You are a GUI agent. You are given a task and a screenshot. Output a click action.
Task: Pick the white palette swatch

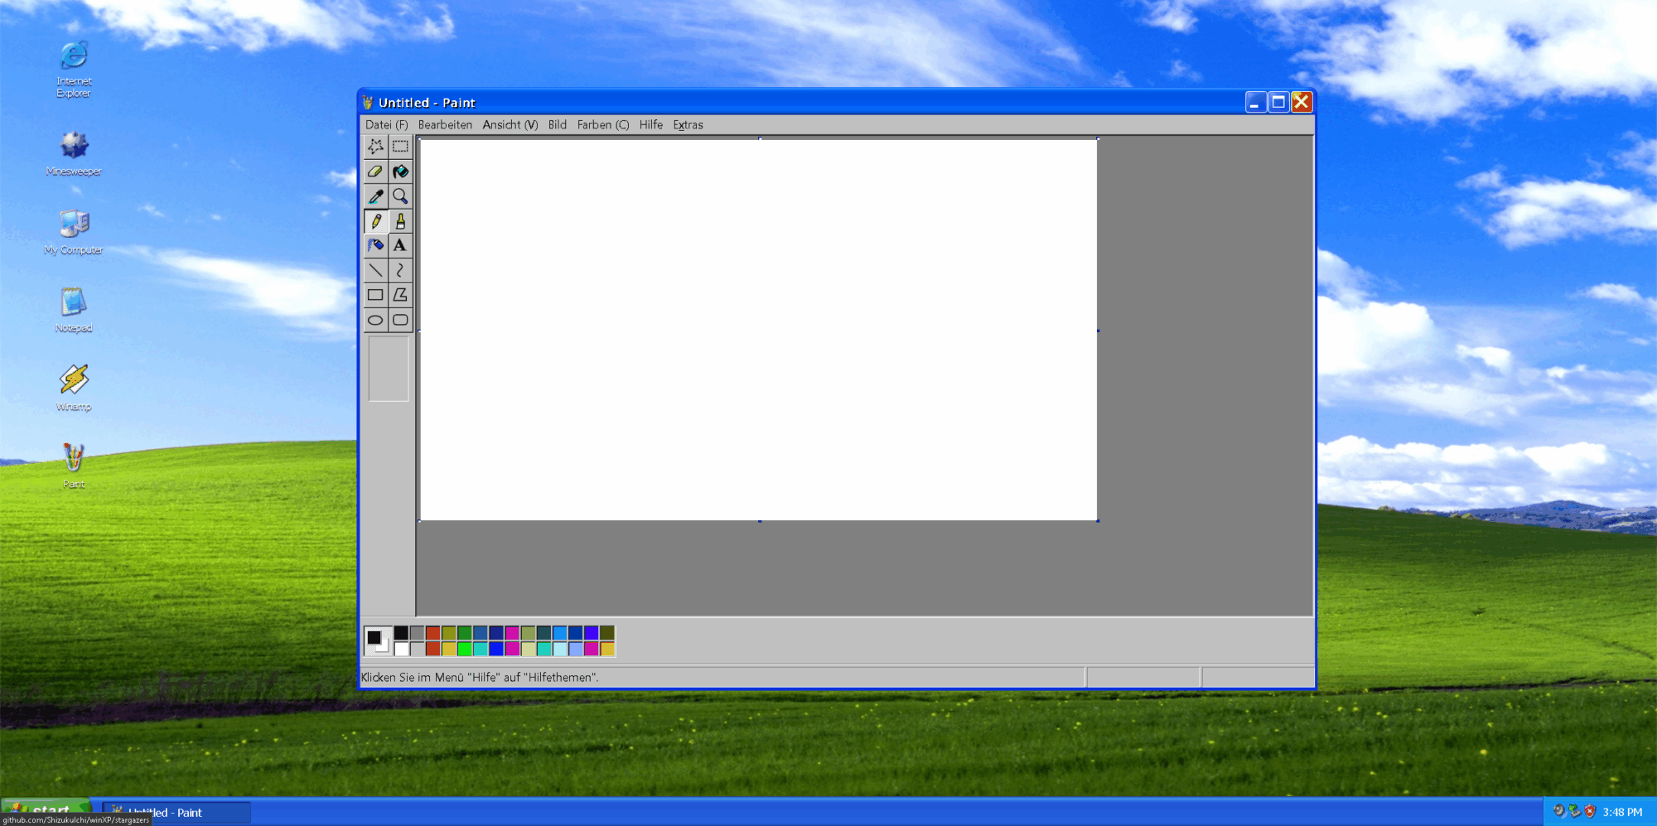point(401,649)
